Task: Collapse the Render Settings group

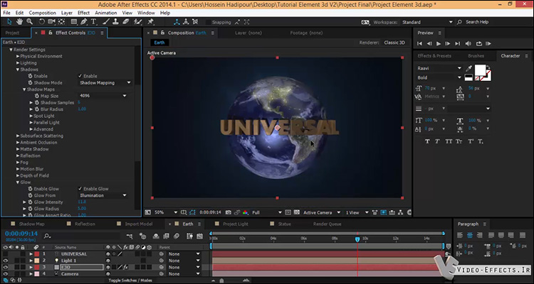Action: [11, 50]
